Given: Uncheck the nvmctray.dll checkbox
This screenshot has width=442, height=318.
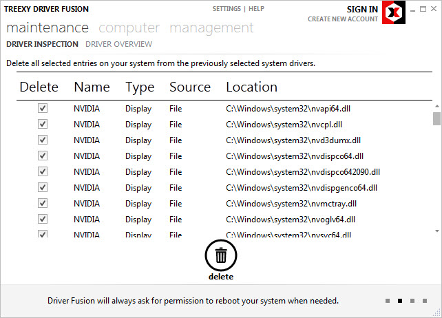Looking at the screenshot, I should pyautogui.click(x=43, y=203).
